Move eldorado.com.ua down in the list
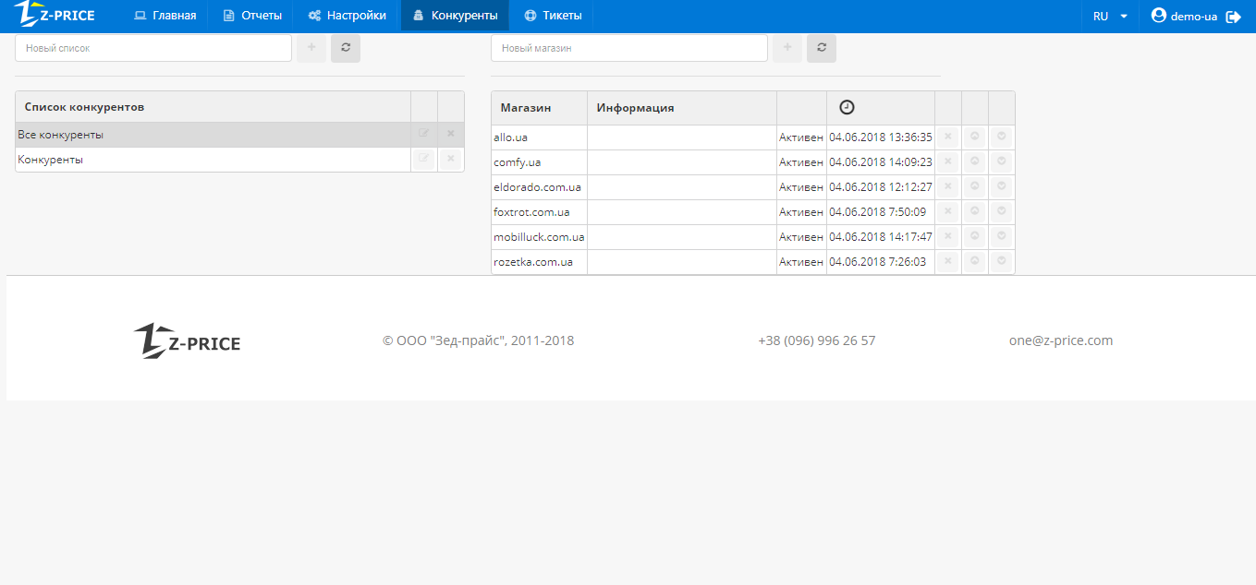Screen dimensions: 1256x585 pos(1001,186)
